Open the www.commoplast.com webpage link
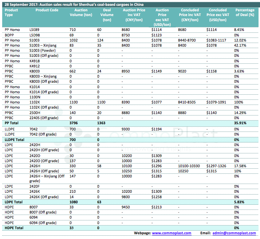This screenshot has width=260, height=239. [171, 233]
